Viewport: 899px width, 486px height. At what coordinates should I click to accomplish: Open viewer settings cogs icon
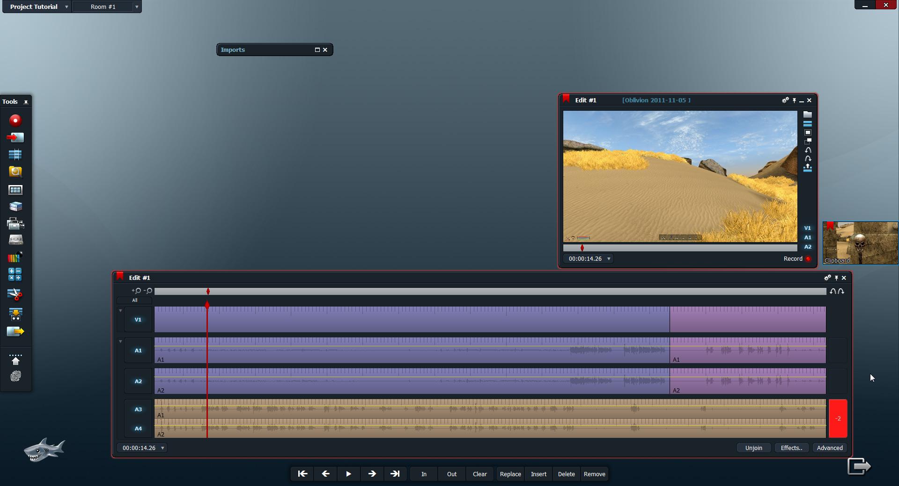(x=785, y=100)
